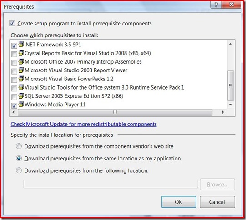The height and width of the screenshot is (220, 246).
Task: Select download from the following location option
Action: click(x=19, y=170)
